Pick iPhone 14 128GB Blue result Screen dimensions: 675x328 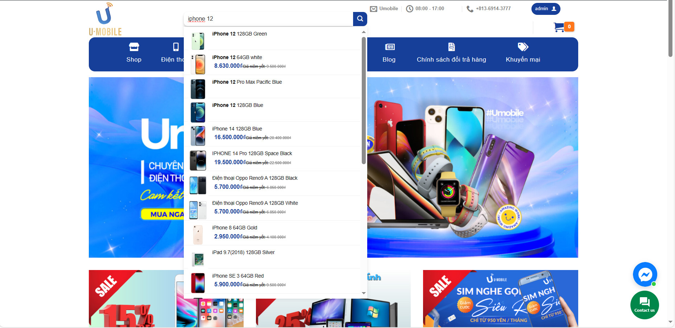237,129
